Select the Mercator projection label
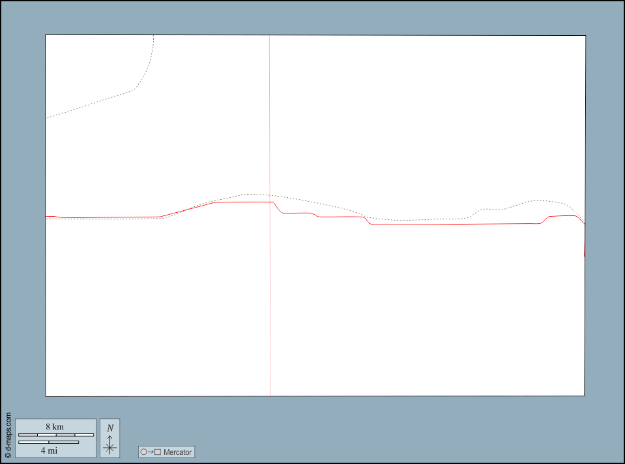Viewport: 625px width, 464px height. click(x=178, y=452)
